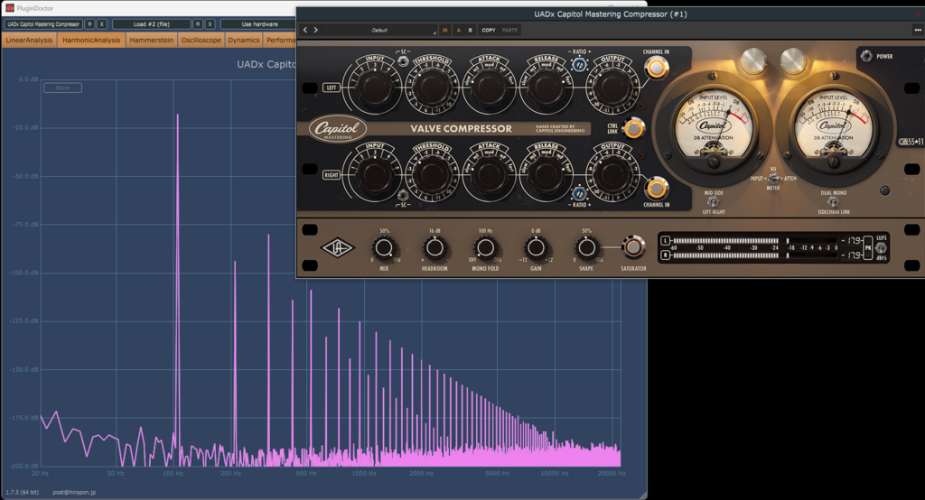The height and width of the screenshot is (500, 925).
Task: Click the left channel Attack knob
Action: [x=489, y=88]
